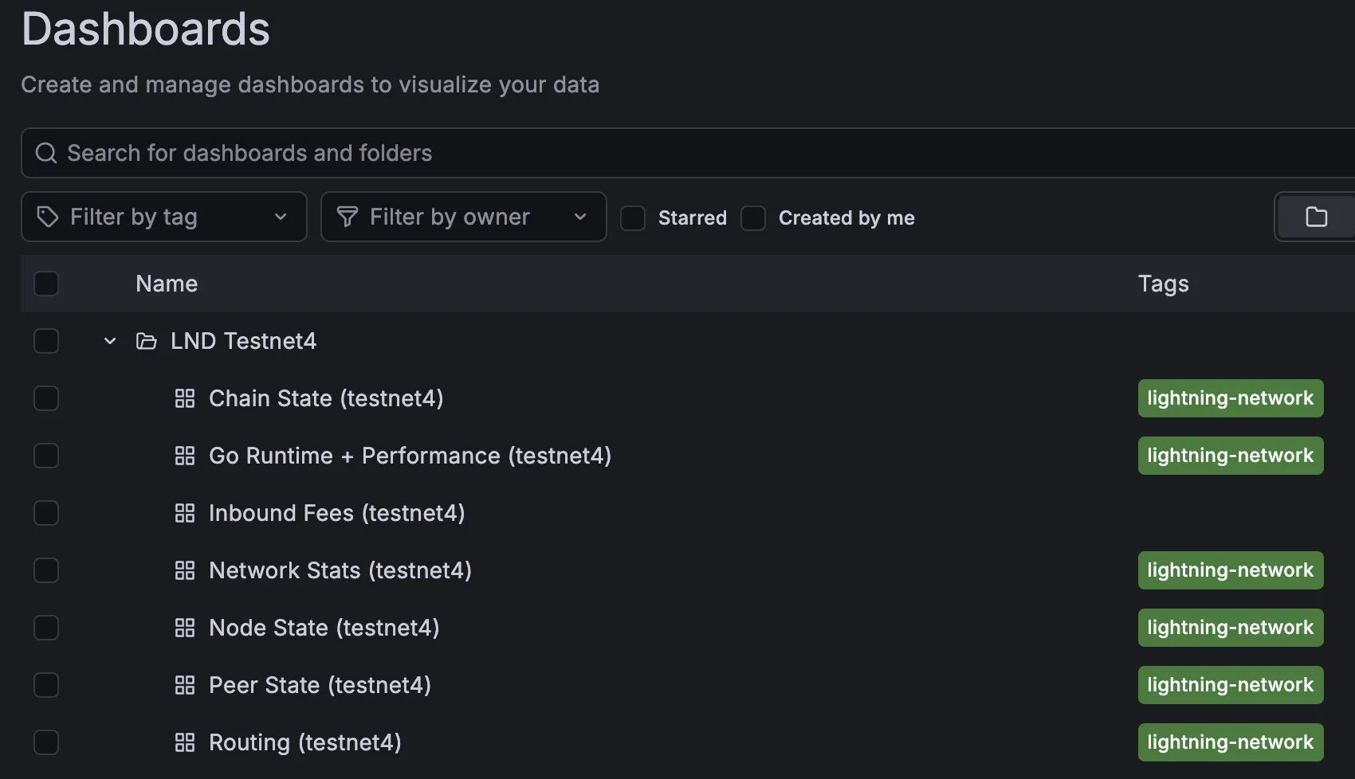Screen dimensions: 1355x779
Task: Open the Peer State (testnet4) dashboard
Action: [x=320, y=685]
